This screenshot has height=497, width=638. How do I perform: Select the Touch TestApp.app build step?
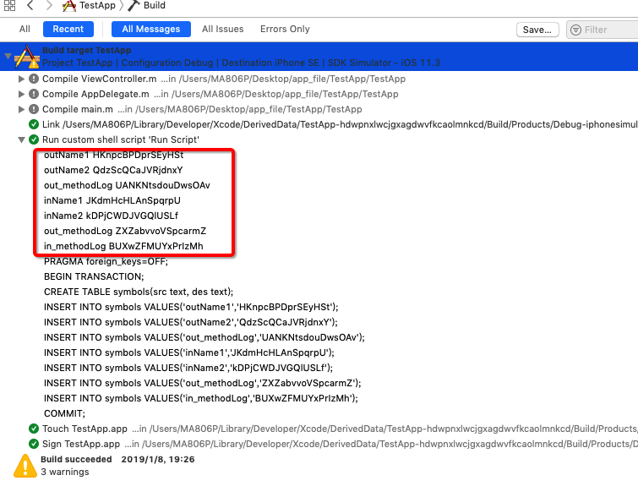pos(85,429)
